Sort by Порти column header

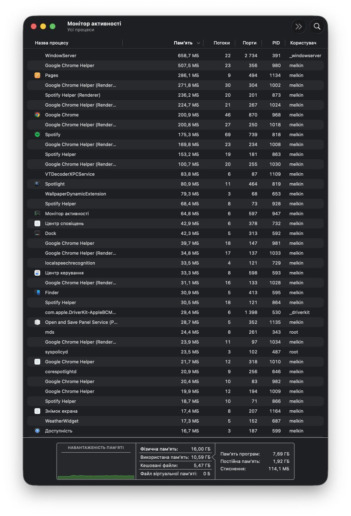(249, 43)
